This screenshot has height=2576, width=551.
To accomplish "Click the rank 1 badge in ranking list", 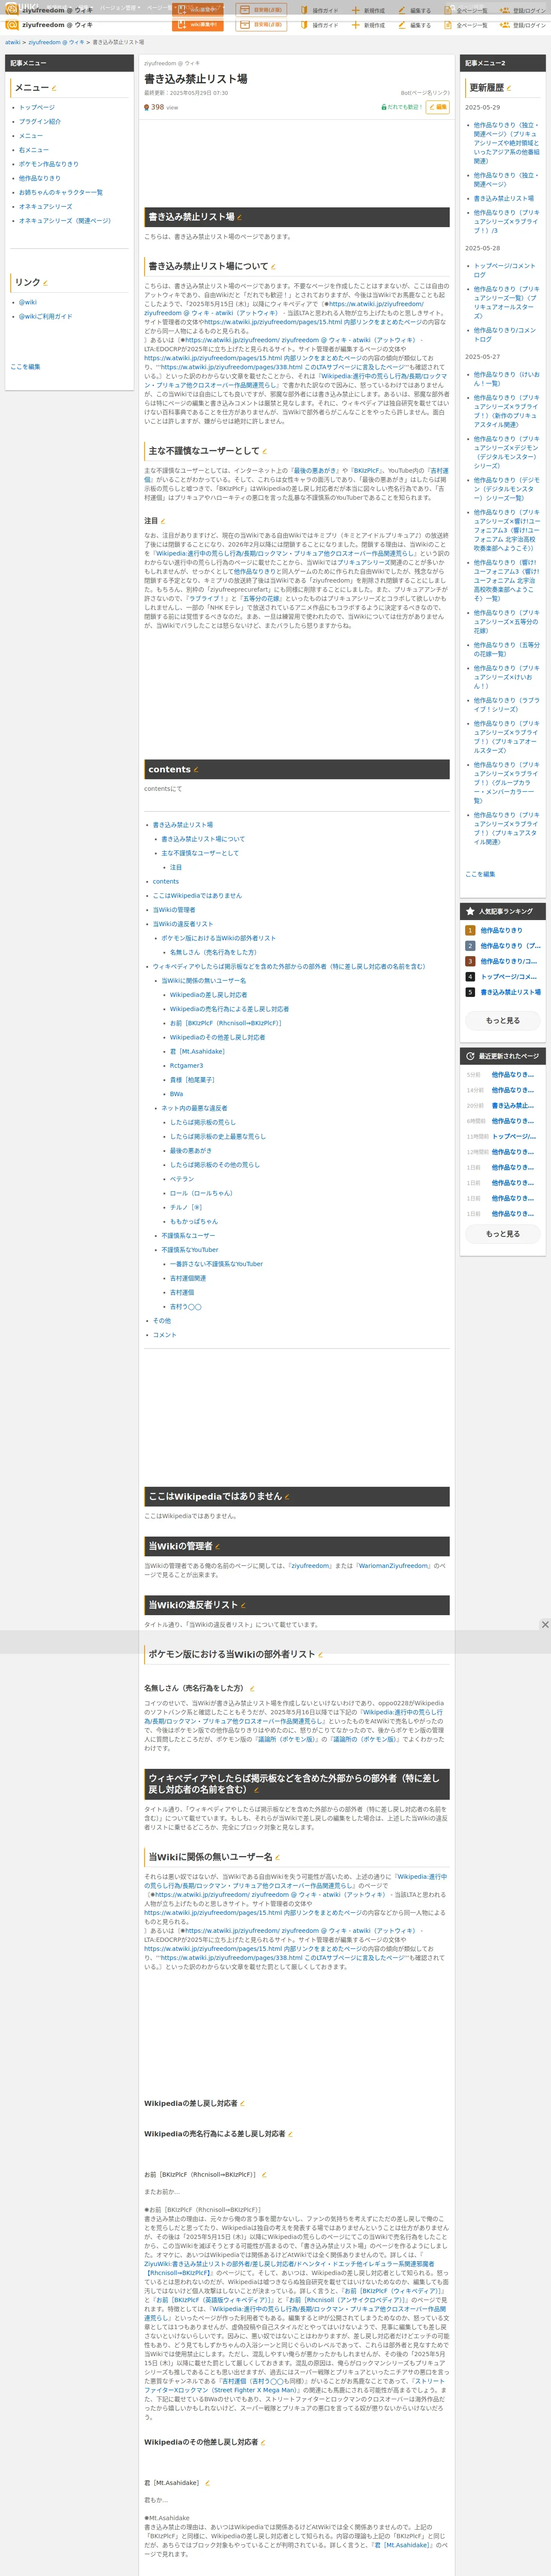I will click(470, 930).
